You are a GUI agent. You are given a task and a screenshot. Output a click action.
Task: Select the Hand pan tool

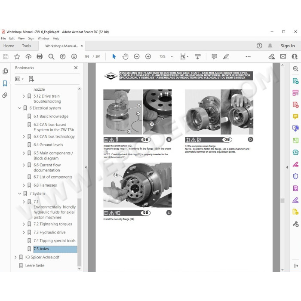(126, 56)
